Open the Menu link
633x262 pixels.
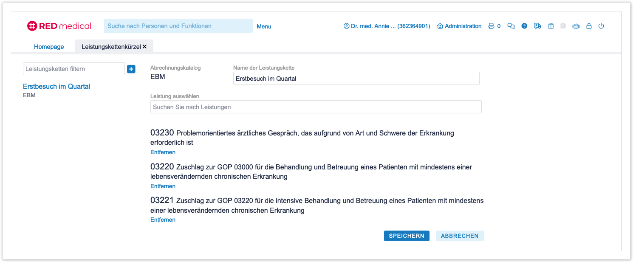click(264, 26)
